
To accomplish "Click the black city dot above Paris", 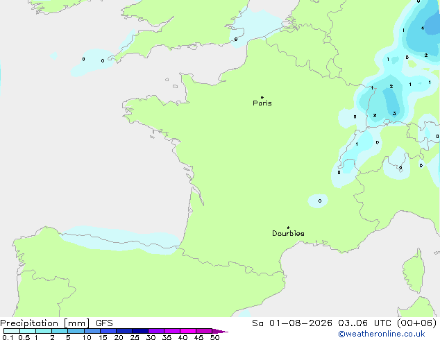I will 262,97.
